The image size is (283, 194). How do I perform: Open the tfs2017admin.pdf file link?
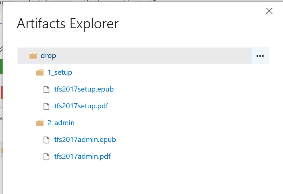point(82,156)
